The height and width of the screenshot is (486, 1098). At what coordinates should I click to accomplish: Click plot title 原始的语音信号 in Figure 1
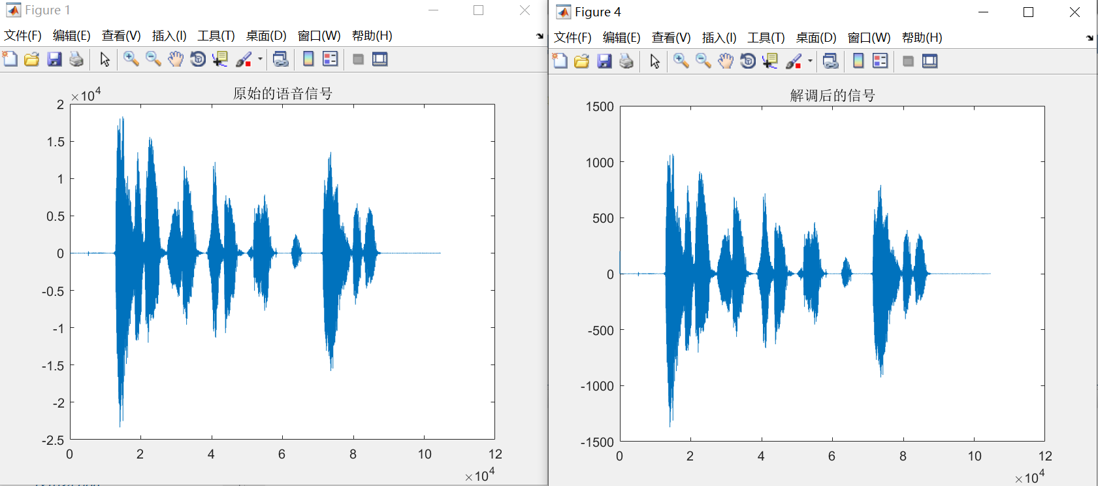coord(283,93)
